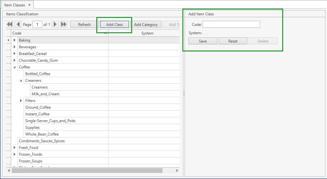Focus the Code input field

coord(231,24)
